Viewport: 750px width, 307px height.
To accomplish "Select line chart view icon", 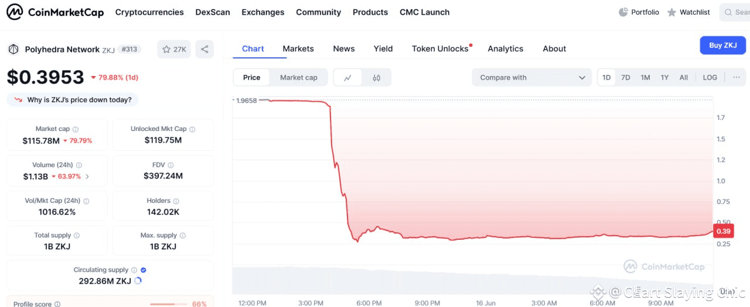I will point(347,77).
